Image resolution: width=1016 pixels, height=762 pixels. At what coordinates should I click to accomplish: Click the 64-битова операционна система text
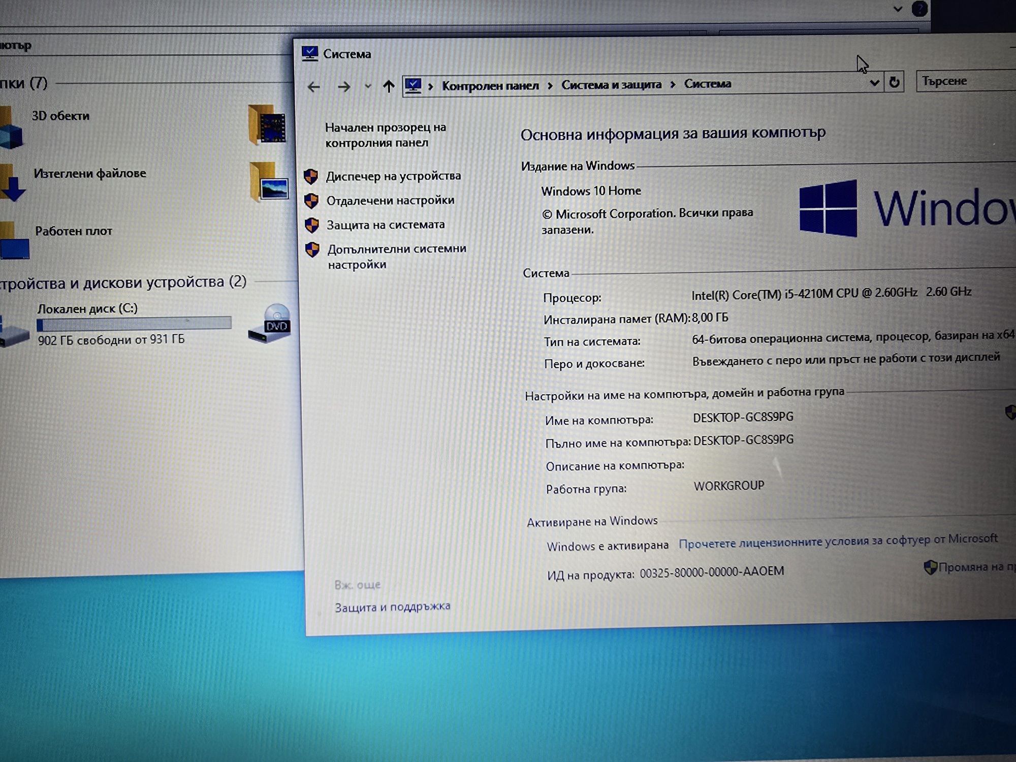coord(853,337)
